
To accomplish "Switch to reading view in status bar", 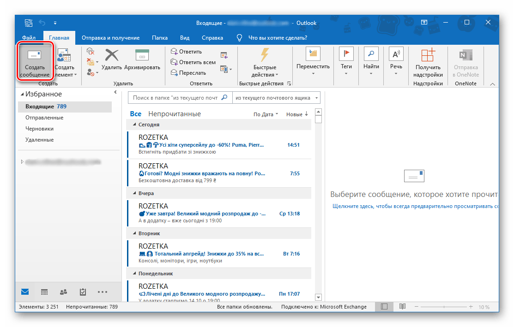I will tap(402, 307).
